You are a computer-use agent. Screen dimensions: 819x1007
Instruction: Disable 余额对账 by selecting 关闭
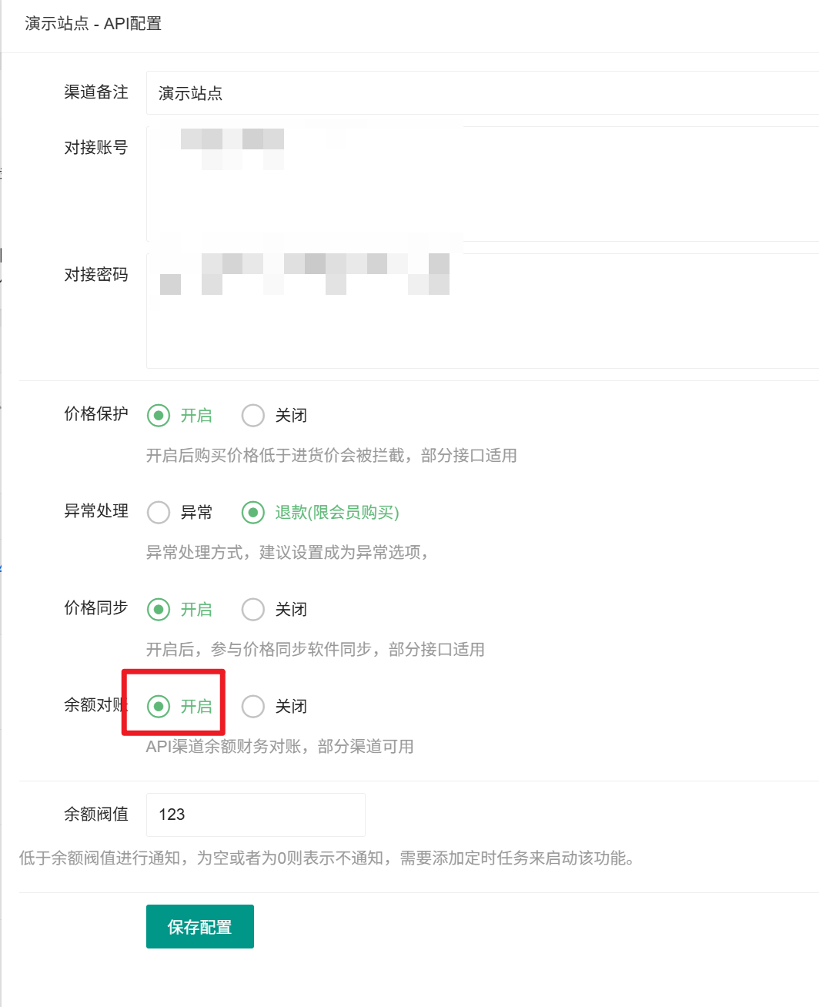coord(253,707)
